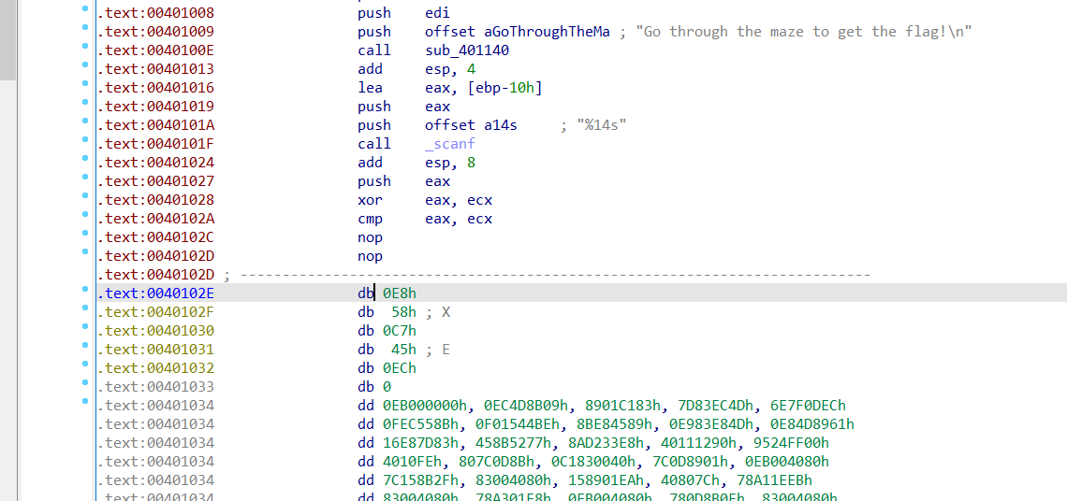Click dword value 16E87D83h

click(x=420, y=443)
